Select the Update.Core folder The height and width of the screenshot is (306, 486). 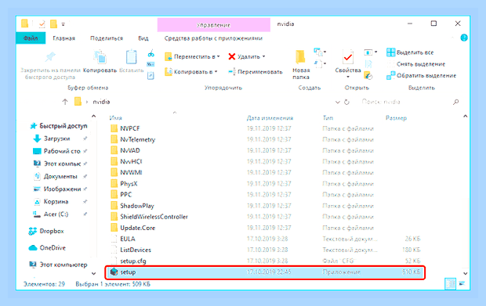point(132,228)
